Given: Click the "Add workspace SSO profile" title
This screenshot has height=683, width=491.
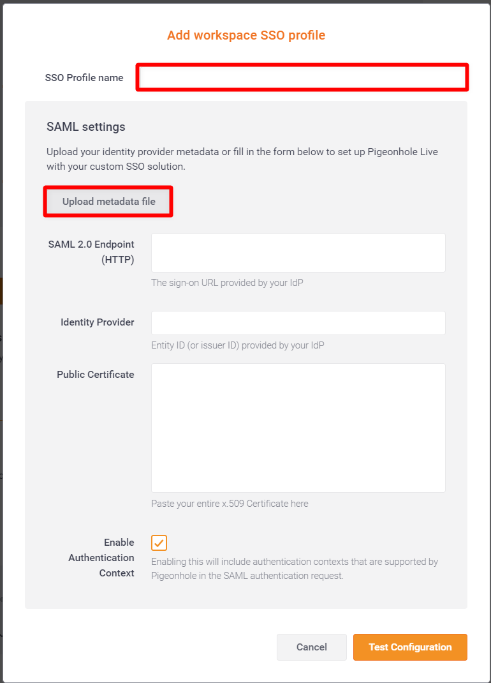Looking at the screenshot, I should tap(246, 35).
